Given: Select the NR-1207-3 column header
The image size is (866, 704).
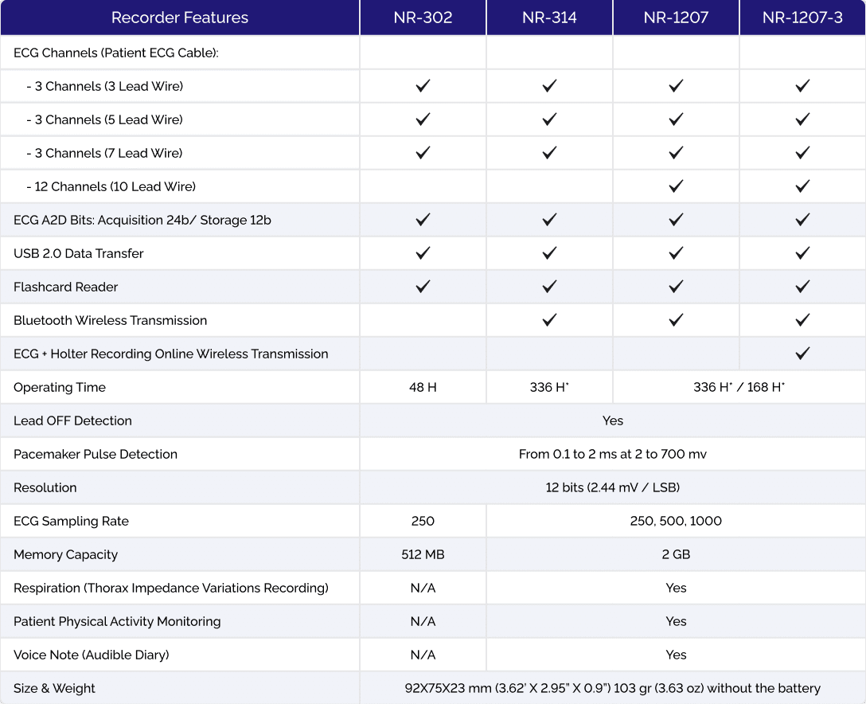Looking at the screenshot, I should 802,18.
